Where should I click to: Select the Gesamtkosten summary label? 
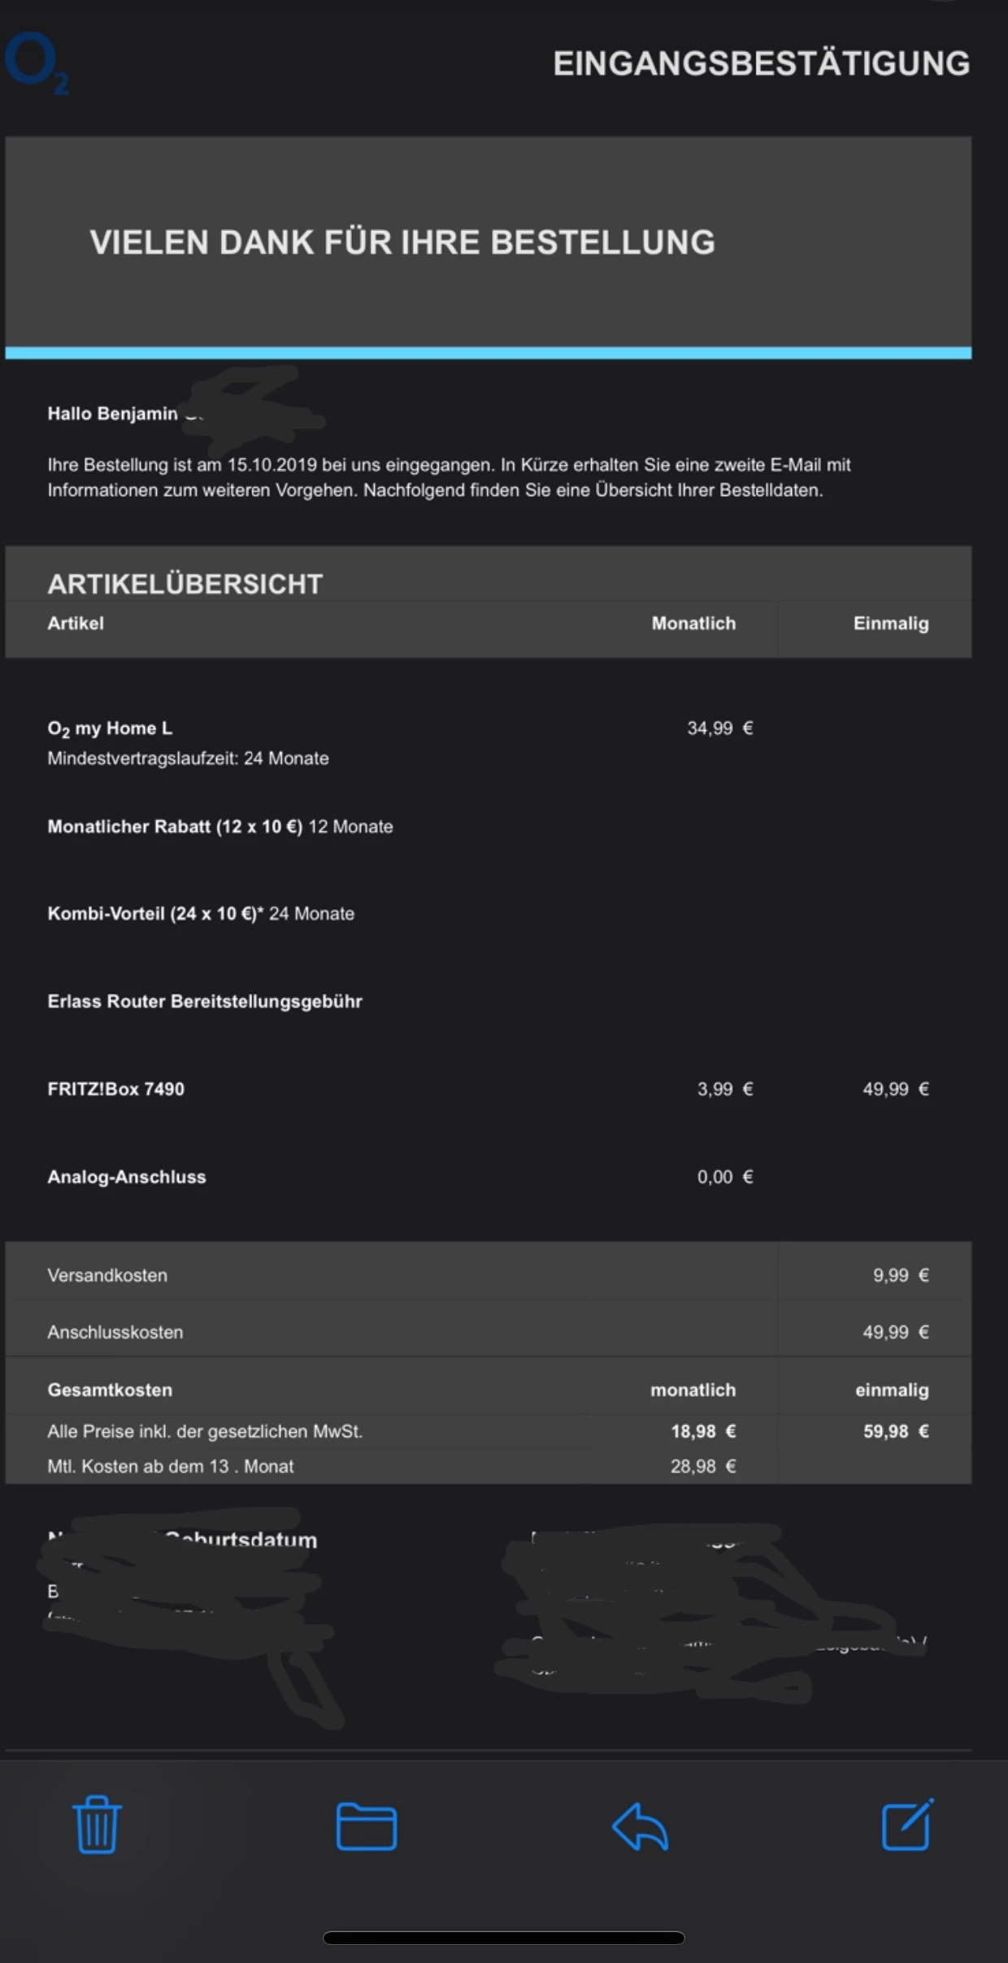point(110,1390)
